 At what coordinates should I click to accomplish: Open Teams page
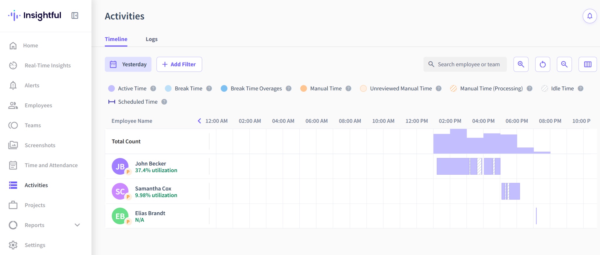coord(33,125)
